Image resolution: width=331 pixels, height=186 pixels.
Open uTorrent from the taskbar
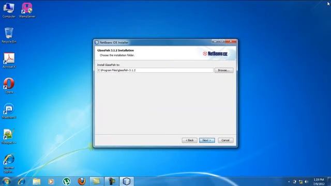tap(67, 181)
